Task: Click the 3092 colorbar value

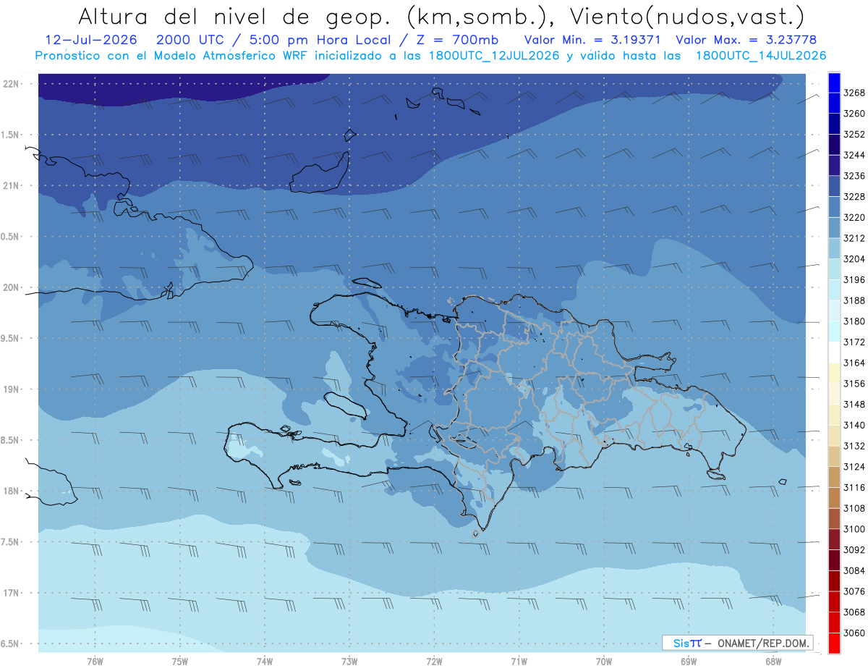Action: [854, 550]
